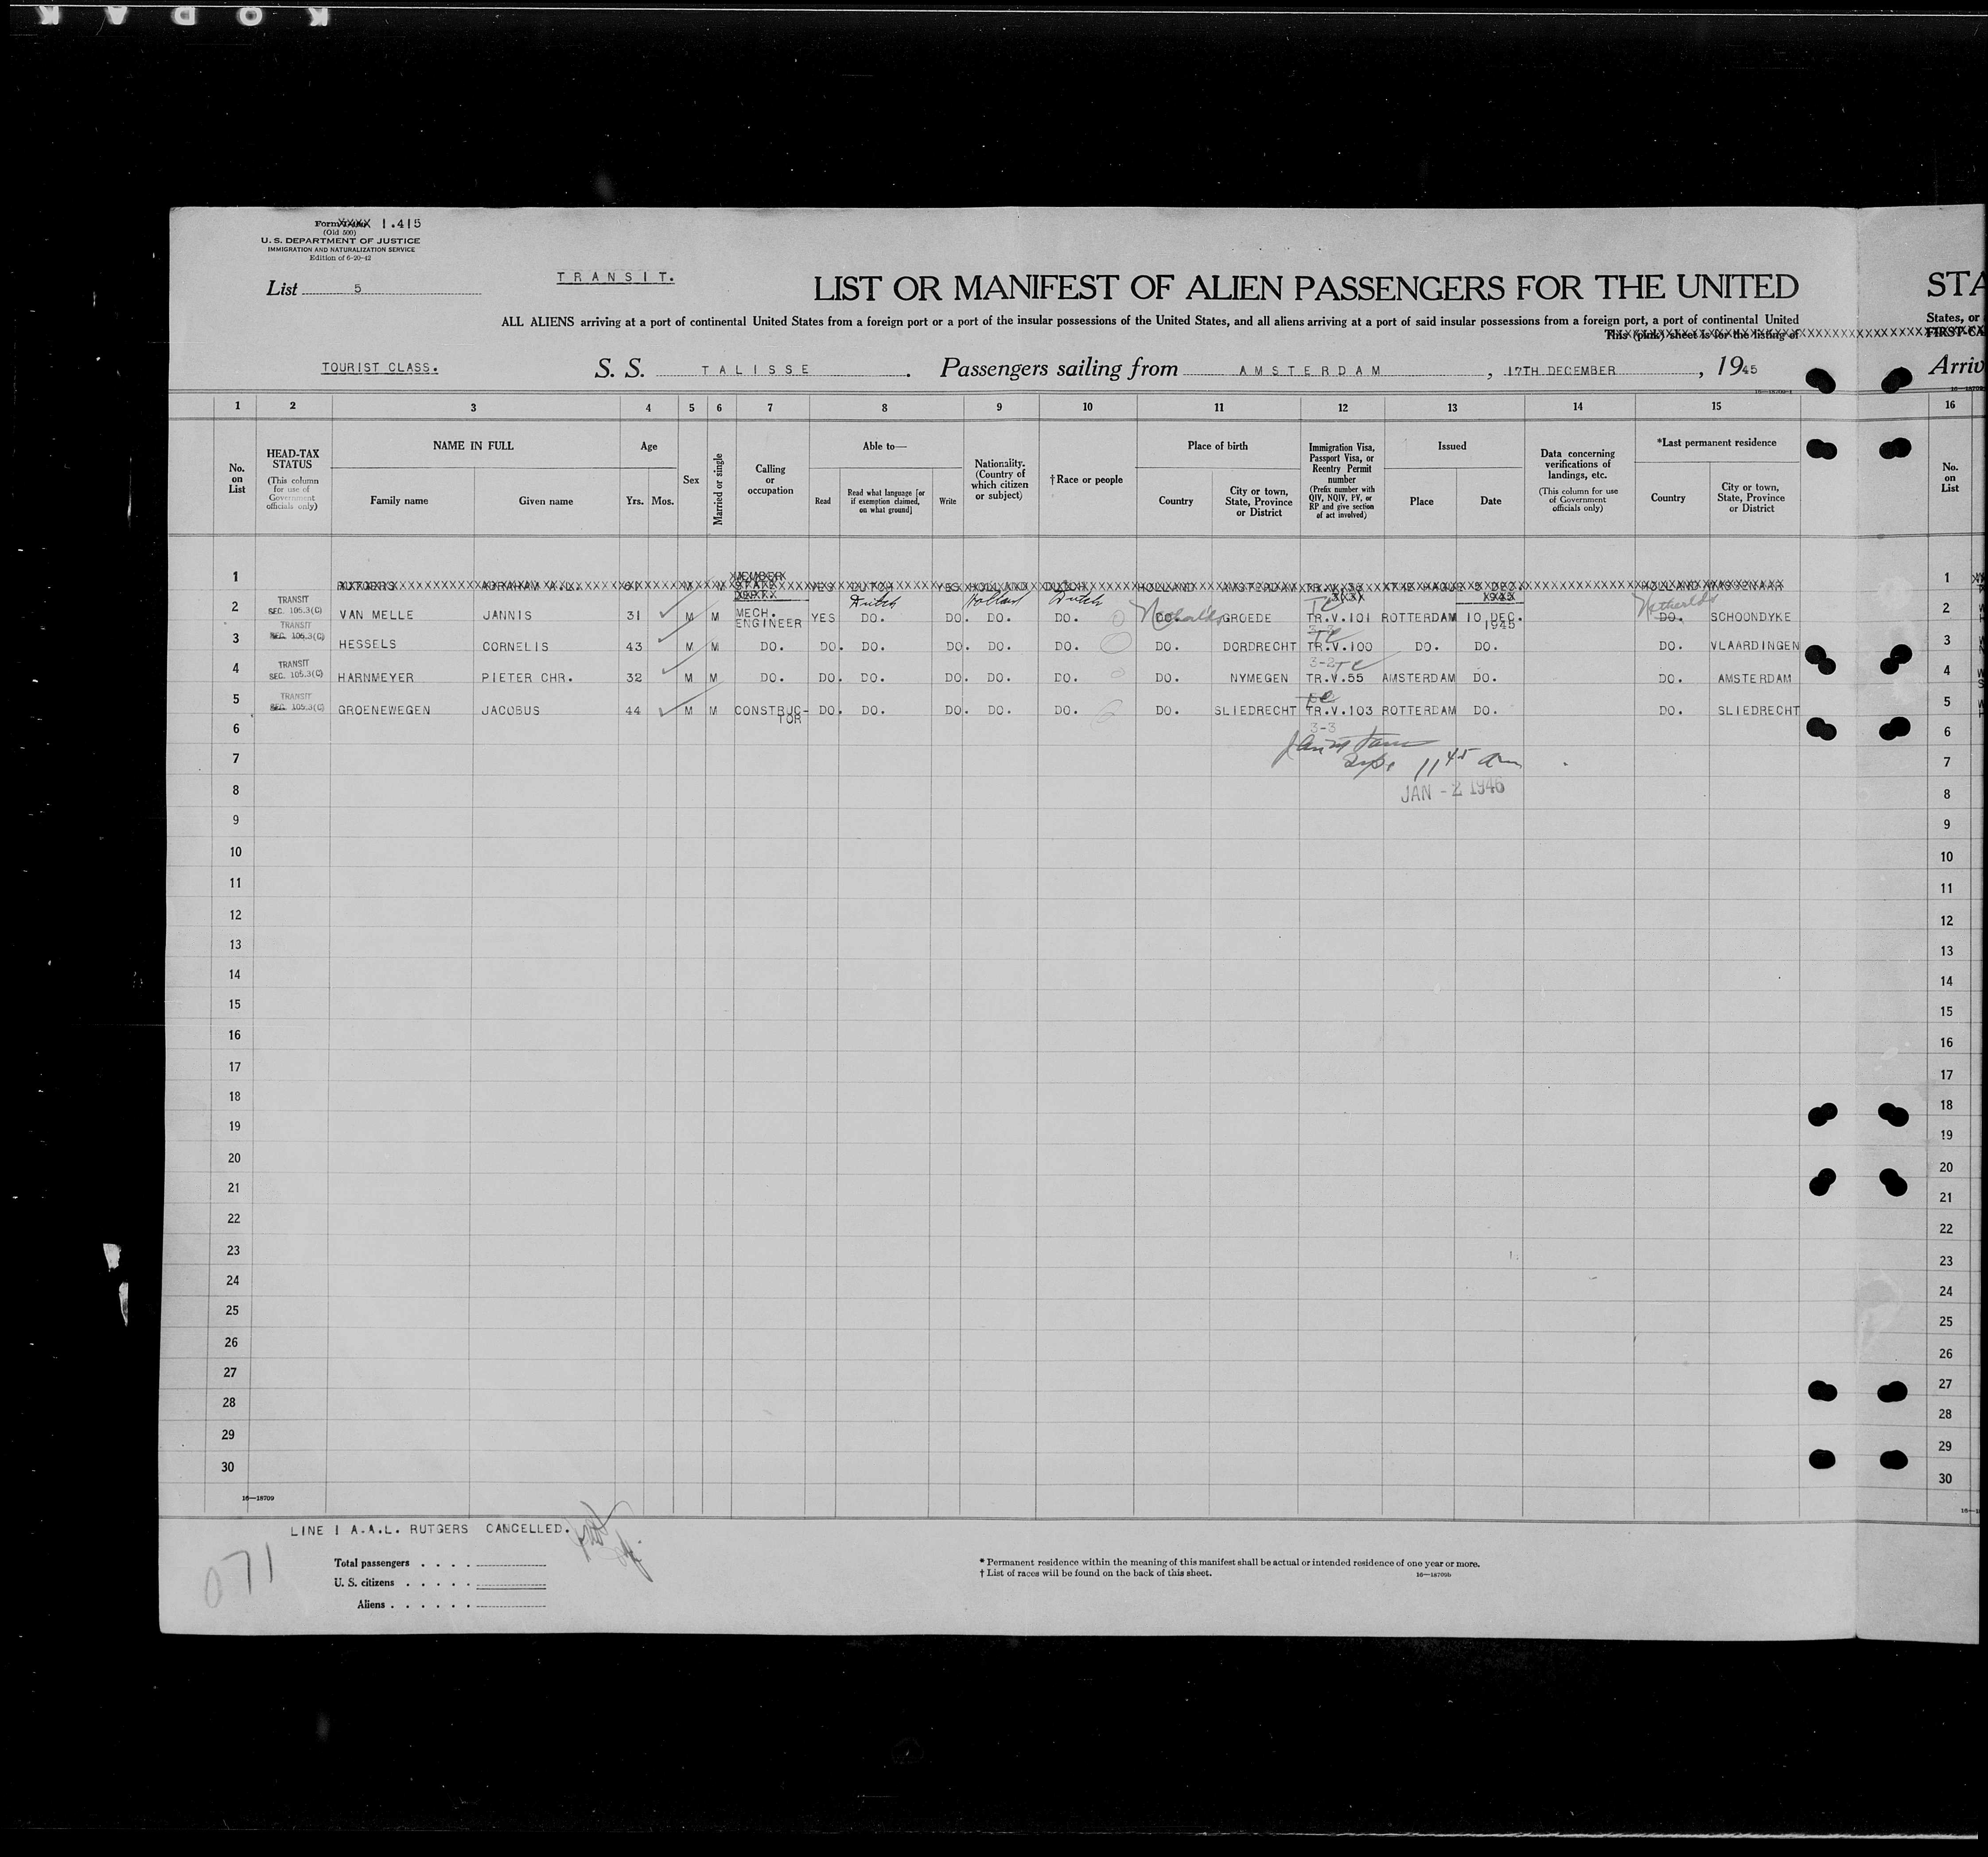
Task: Select the family name 'HESSELS'
Action: coord(367,645)
